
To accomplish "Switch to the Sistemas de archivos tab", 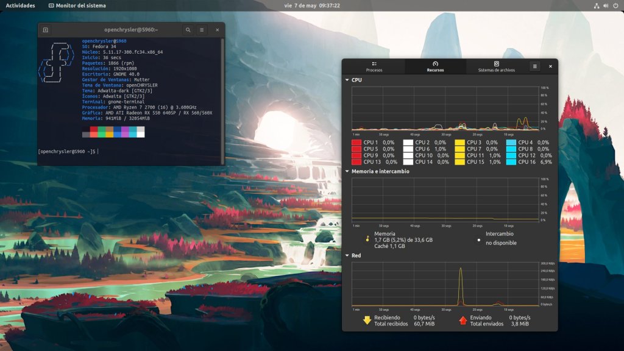I will tap(496, 66).
